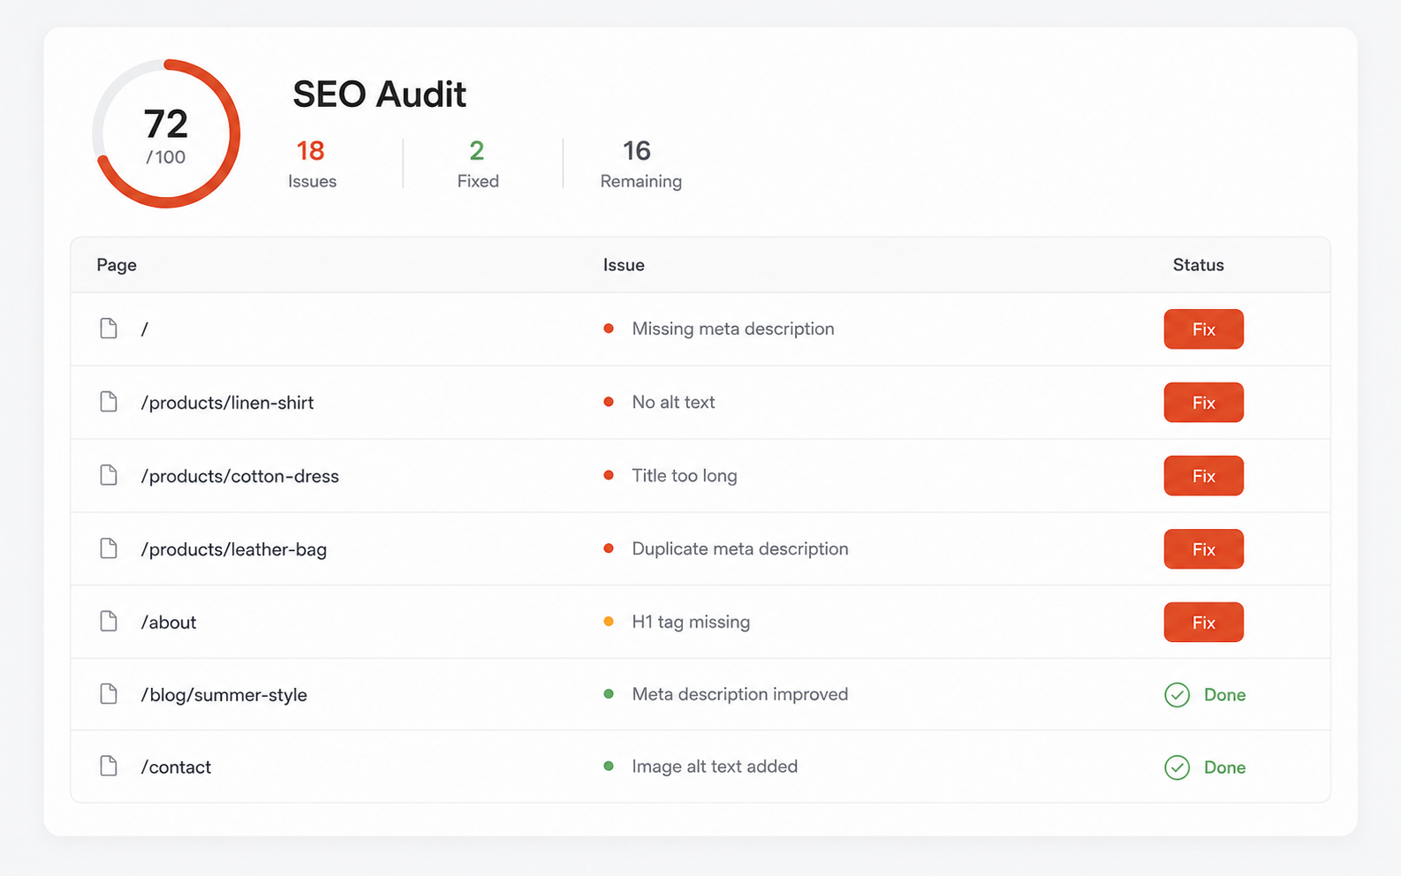Viewport: 1401px width, 876px height.
Task: Click the green checkmark icon in /contact row
Action: coord(1177,767)
